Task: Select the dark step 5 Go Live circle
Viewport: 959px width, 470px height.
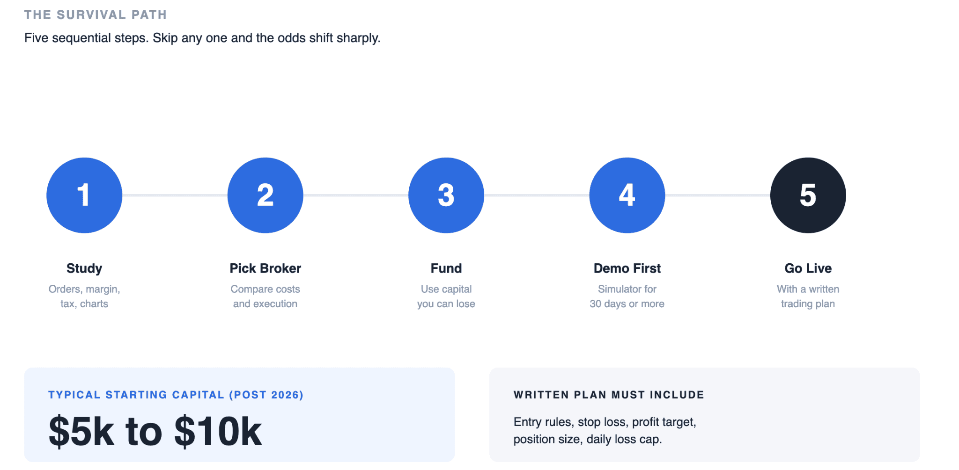Action: pyautogui.click(x=808, y=195)
